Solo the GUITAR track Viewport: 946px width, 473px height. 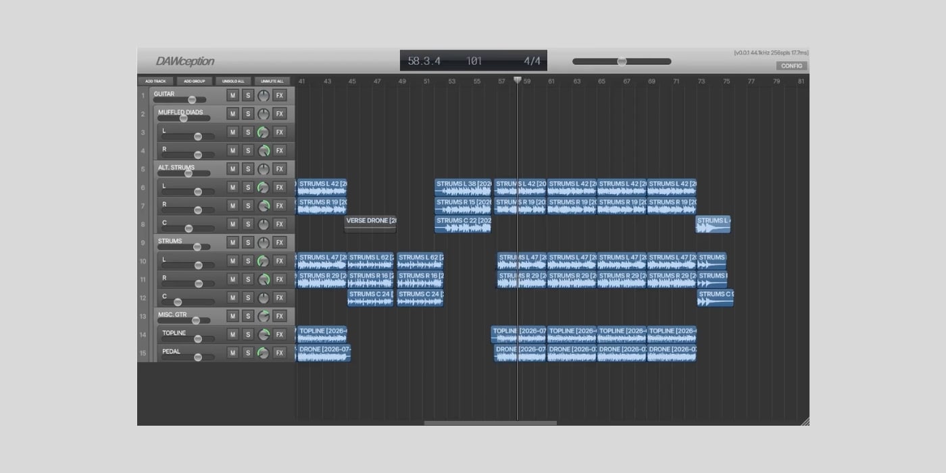[x=248, y=95]
